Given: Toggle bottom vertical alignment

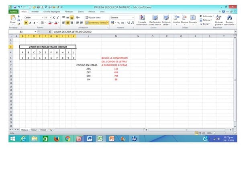Looking at the screenshot, I should coord(71,18).
